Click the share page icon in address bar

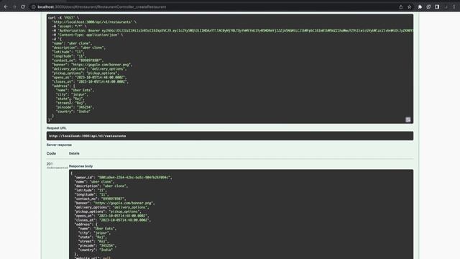(x=401, y=6)
